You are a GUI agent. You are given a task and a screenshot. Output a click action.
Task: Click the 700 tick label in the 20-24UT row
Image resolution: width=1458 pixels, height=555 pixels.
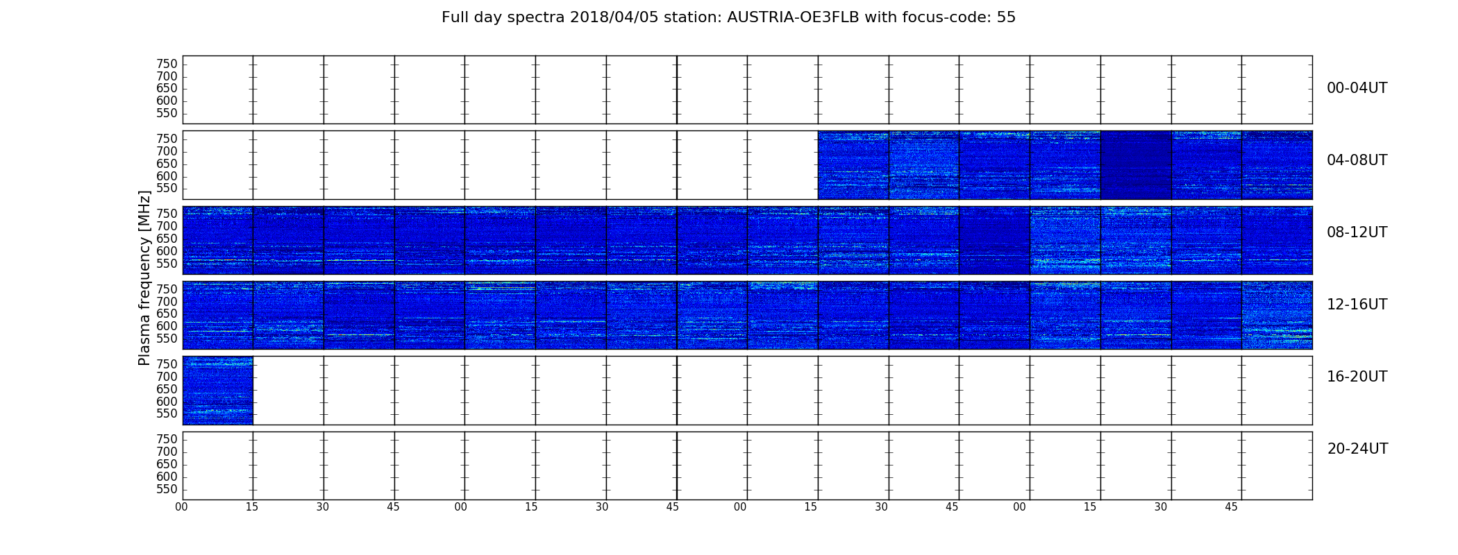[x=167, y=452]
